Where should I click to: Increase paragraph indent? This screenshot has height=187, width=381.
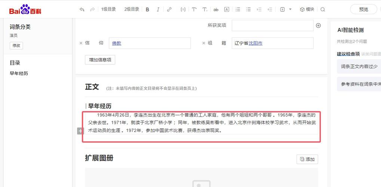[x=259, y=9]
